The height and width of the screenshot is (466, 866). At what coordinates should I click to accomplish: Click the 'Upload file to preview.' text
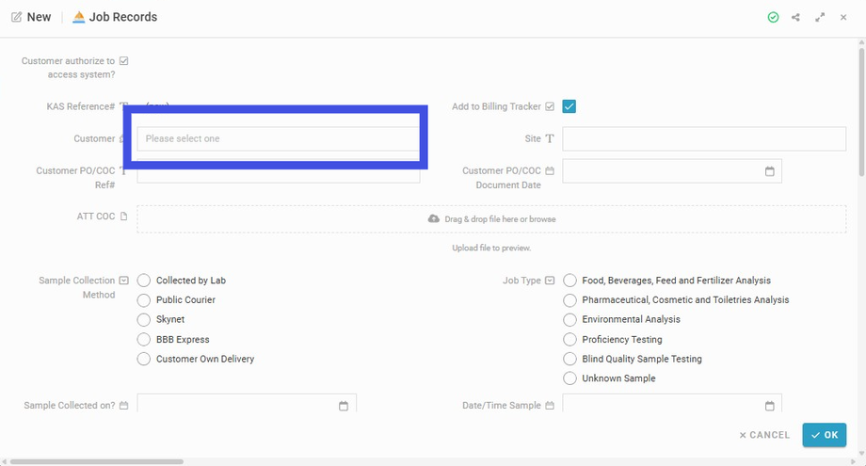(491, 248)
